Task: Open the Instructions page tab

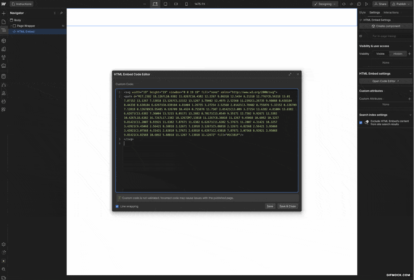Action: point(22,4)
